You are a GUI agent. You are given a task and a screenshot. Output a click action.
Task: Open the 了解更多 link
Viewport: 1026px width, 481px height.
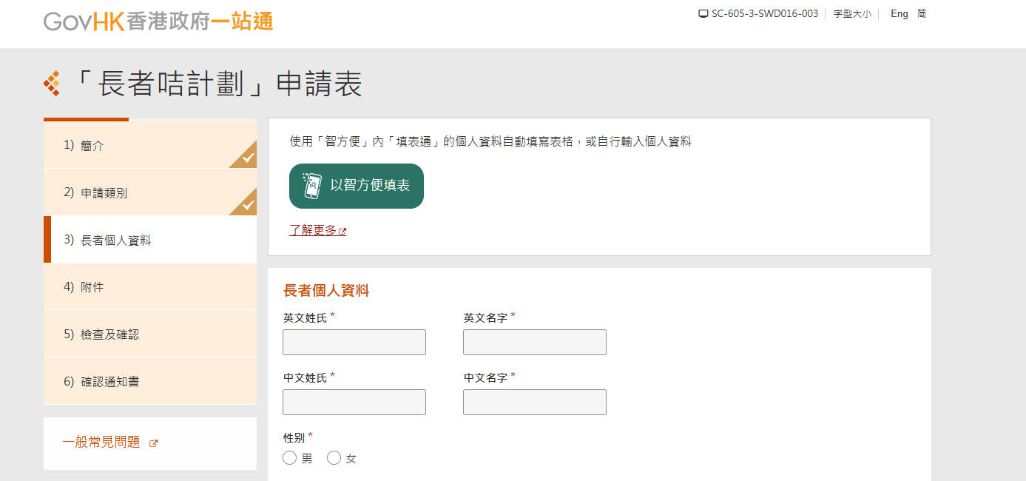[313, 230]
